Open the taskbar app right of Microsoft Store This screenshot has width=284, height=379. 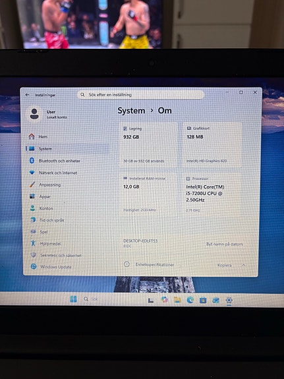(x=216, y=300)
